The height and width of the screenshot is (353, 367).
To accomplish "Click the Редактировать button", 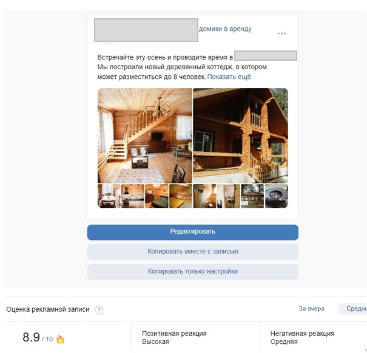I will point(193,232).
